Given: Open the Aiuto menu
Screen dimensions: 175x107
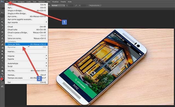Looking at the screenshot, I should coord(70,2).
